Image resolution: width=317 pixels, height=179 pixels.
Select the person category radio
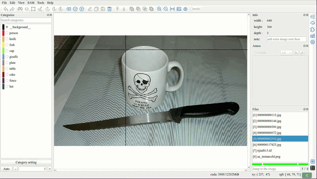pos(7,33)
